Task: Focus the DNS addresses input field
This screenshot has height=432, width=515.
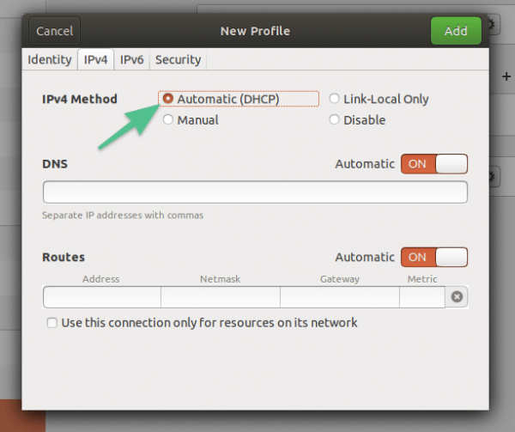Action: point(255,192)
